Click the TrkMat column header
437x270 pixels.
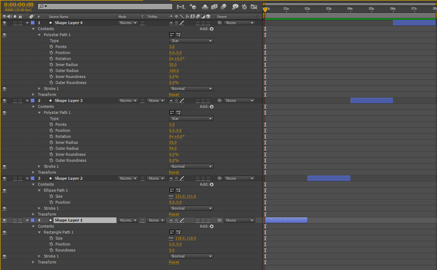152,17
